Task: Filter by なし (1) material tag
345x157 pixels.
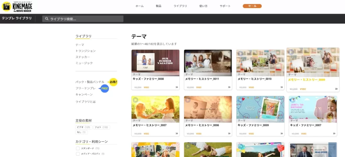Action: point(82,132)
